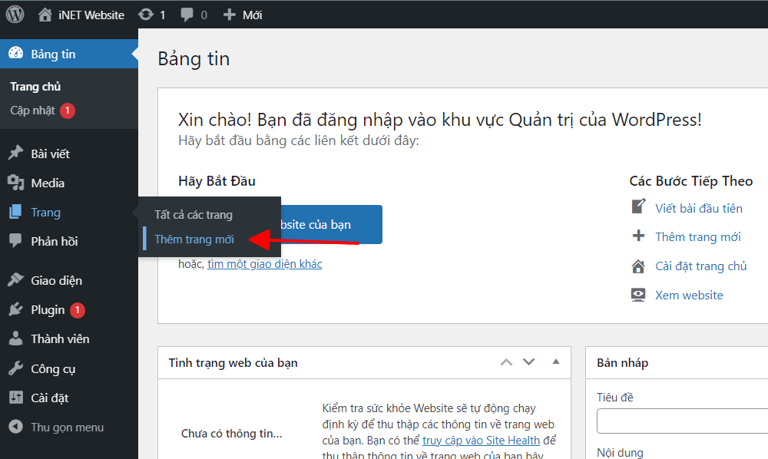Click the home icon beside iNET Website
Screen dimensions: 768x459
45,15
